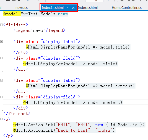148x140 pixels.
Task: Click the line @Html.DisplayNameFor(model => model.content)
Action: (x=80, y=86)
